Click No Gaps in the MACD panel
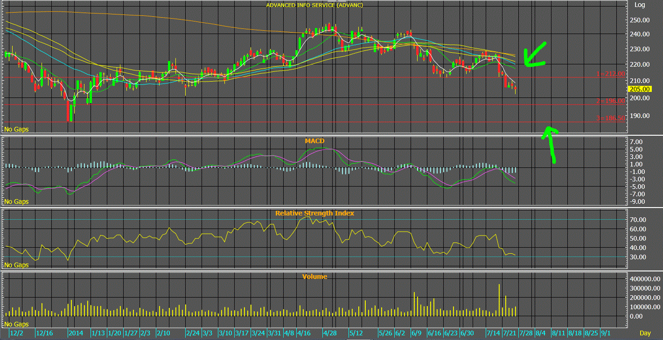The height and width of the screenshot is (340, 663). [x=16, y=201]
